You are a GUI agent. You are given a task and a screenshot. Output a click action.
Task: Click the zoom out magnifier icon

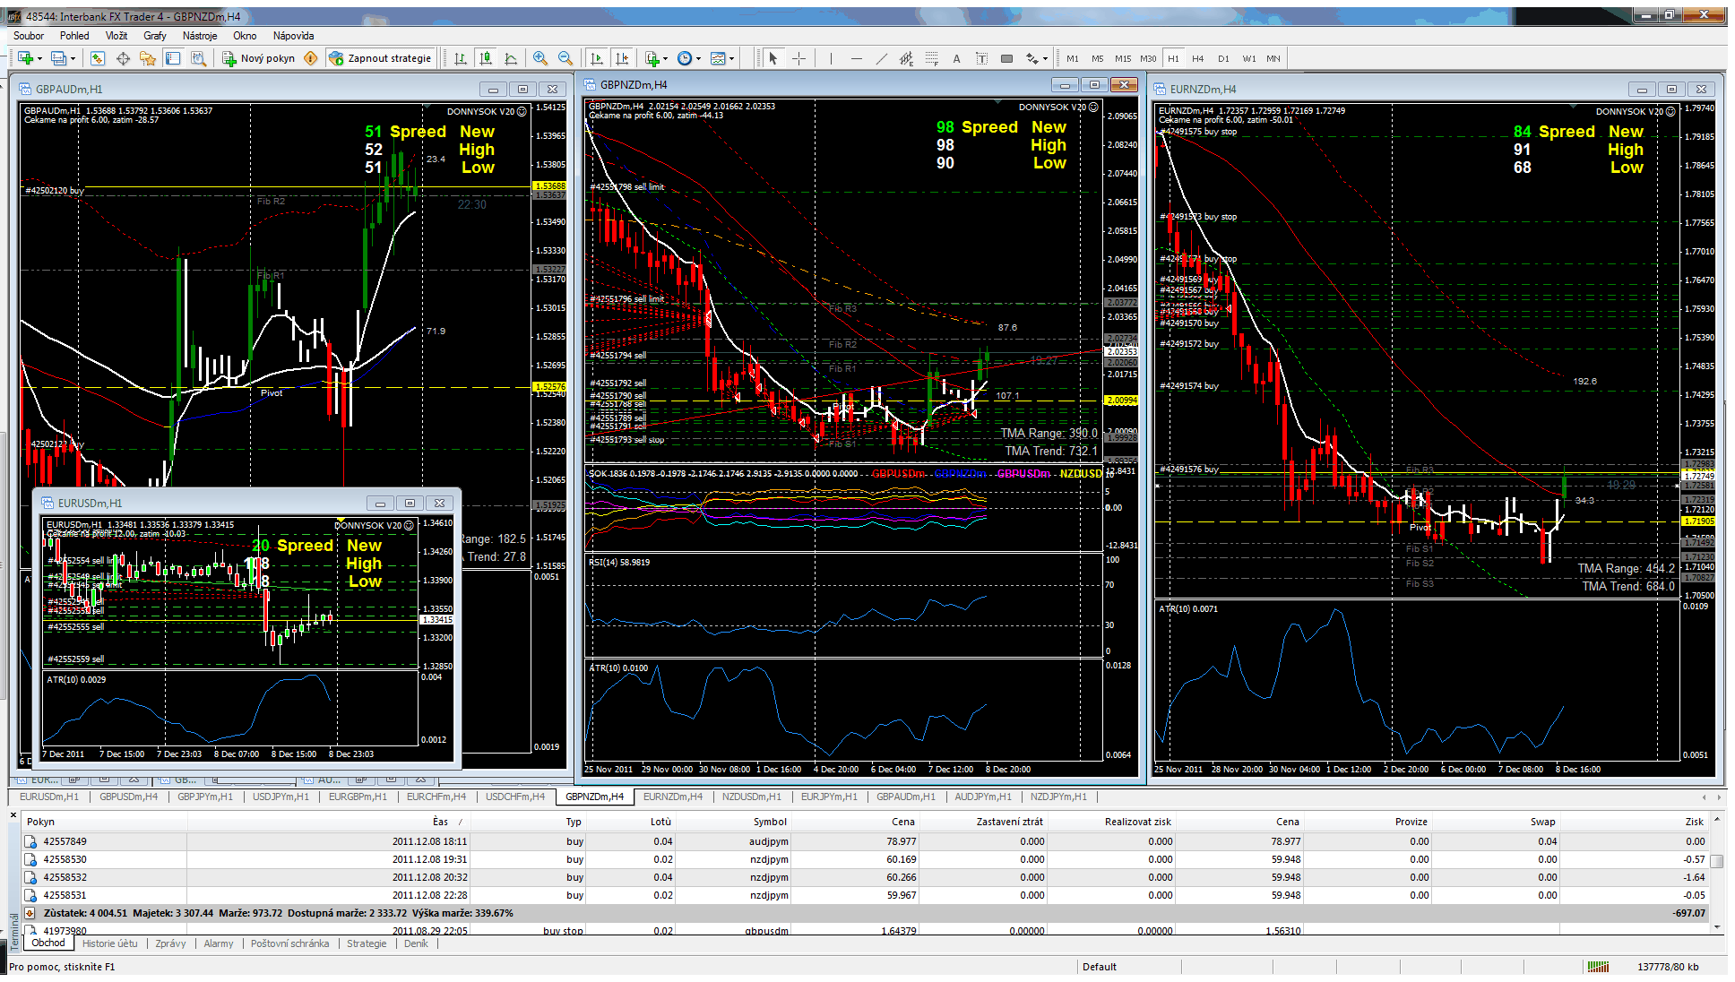click(565, 58)
